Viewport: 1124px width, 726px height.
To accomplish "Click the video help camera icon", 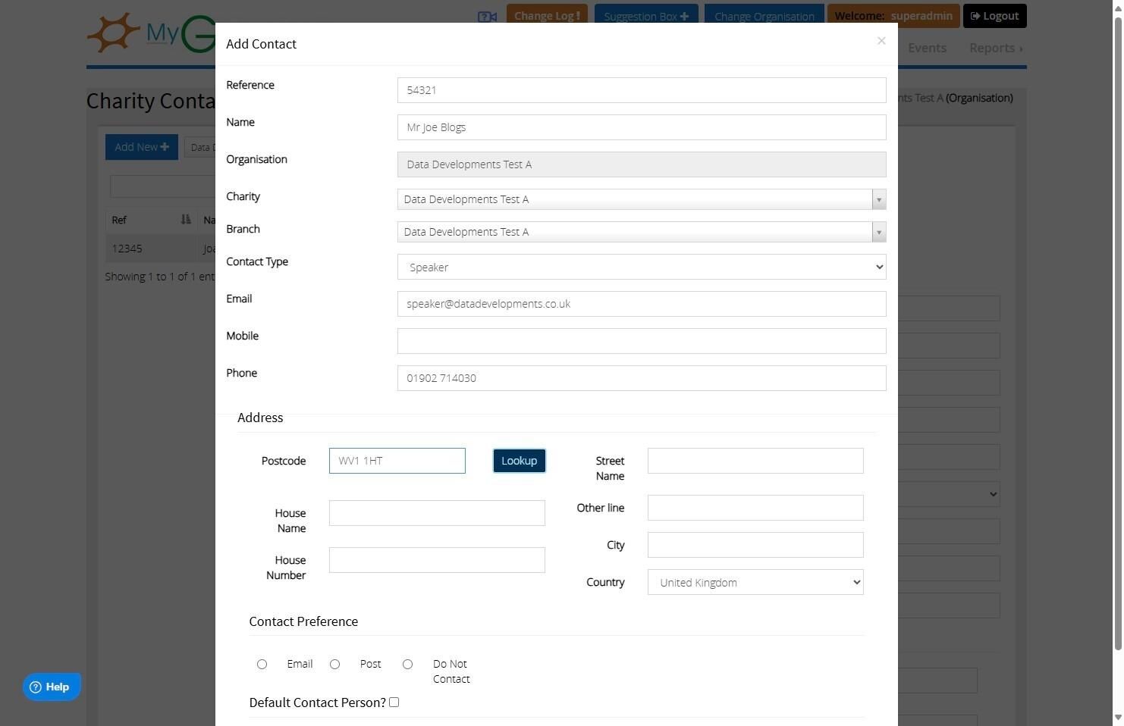I will 487,17.
